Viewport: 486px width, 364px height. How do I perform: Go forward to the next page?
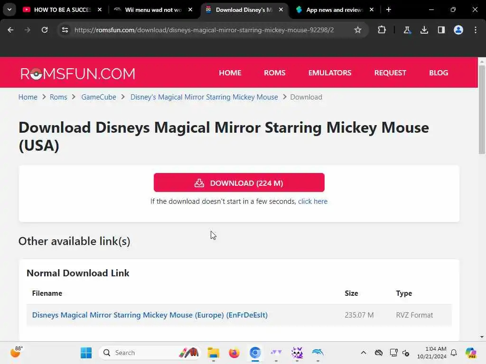pyautogui.click(x=27, y=30)
